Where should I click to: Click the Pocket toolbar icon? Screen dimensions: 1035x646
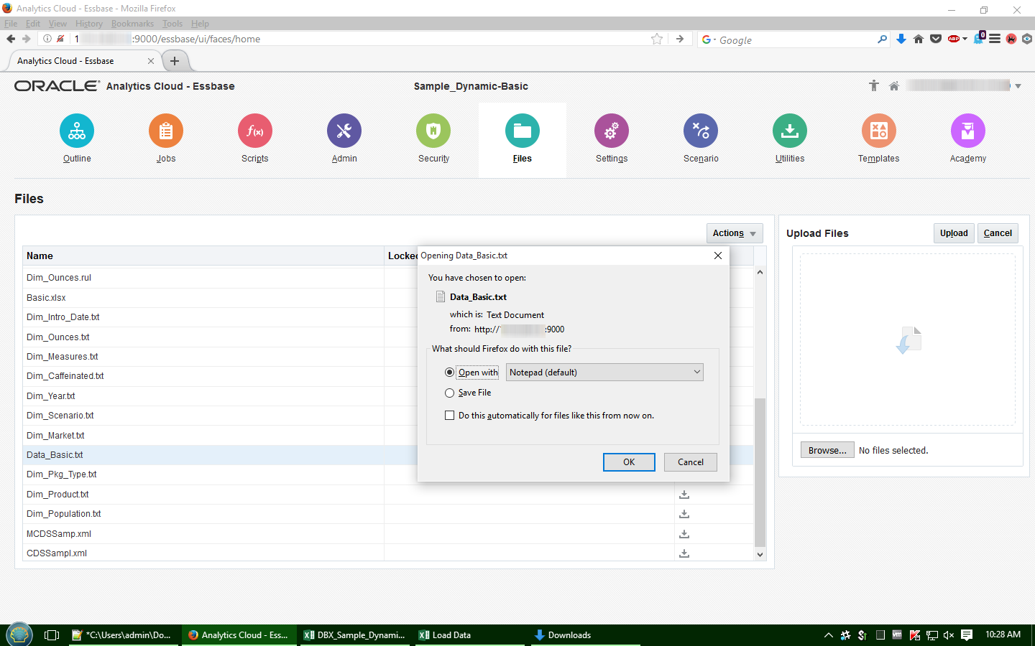click(x=936, y=39)
